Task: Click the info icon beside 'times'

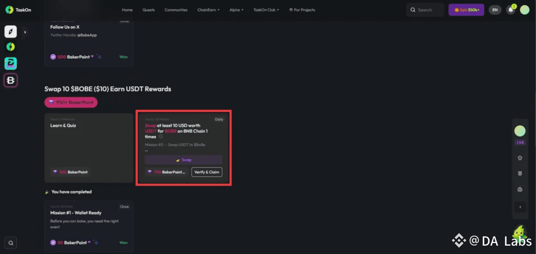Action: pyautogui.click(x=161, y=136)
